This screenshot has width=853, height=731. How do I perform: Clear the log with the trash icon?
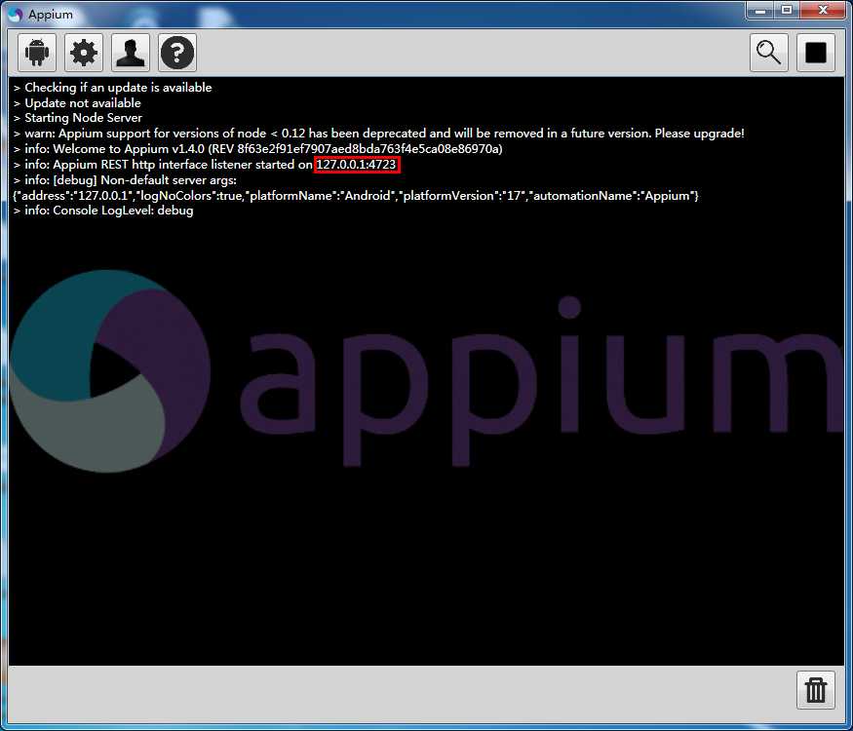[815, 690]
